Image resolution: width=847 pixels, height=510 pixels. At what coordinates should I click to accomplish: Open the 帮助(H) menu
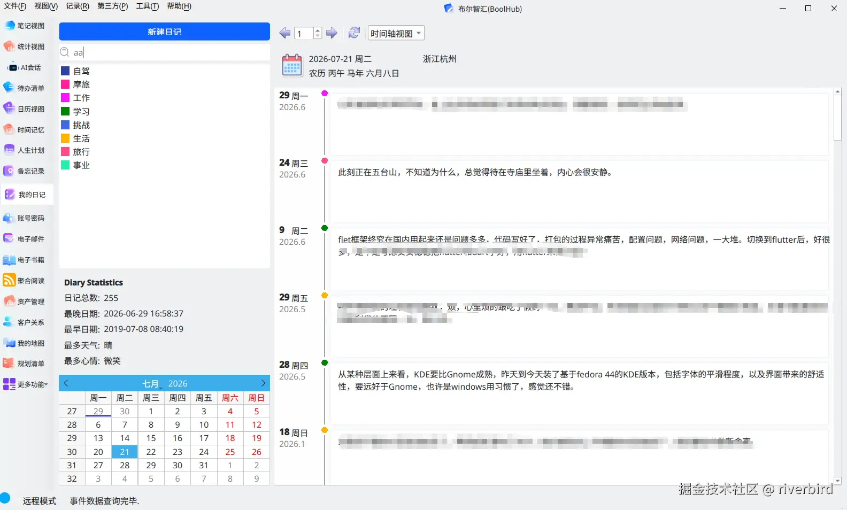pyautogui.click(x=179, y=6)
